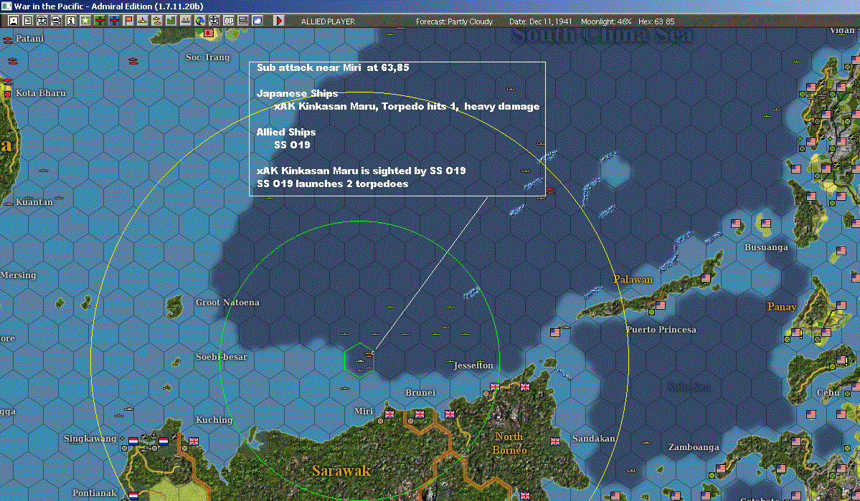Click the British flag at Kuching
The height and width of the screenshot is (501, 860).
click(194, 441)
